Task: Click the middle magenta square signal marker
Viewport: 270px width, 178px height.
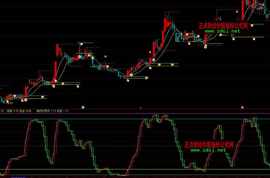Action: (x=150, y=52)
